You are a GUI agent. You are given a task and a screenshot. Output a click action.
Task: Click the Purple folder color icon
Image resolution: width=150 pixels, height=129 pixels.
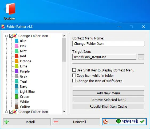pos(17,71)
